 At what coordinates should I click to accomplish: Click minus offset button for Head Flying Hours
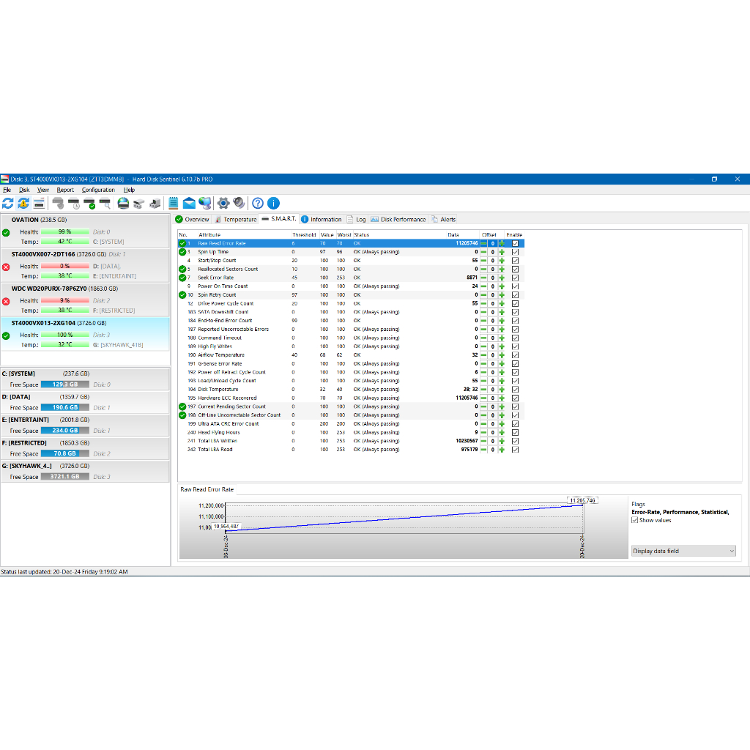click(x=483, y=432)
